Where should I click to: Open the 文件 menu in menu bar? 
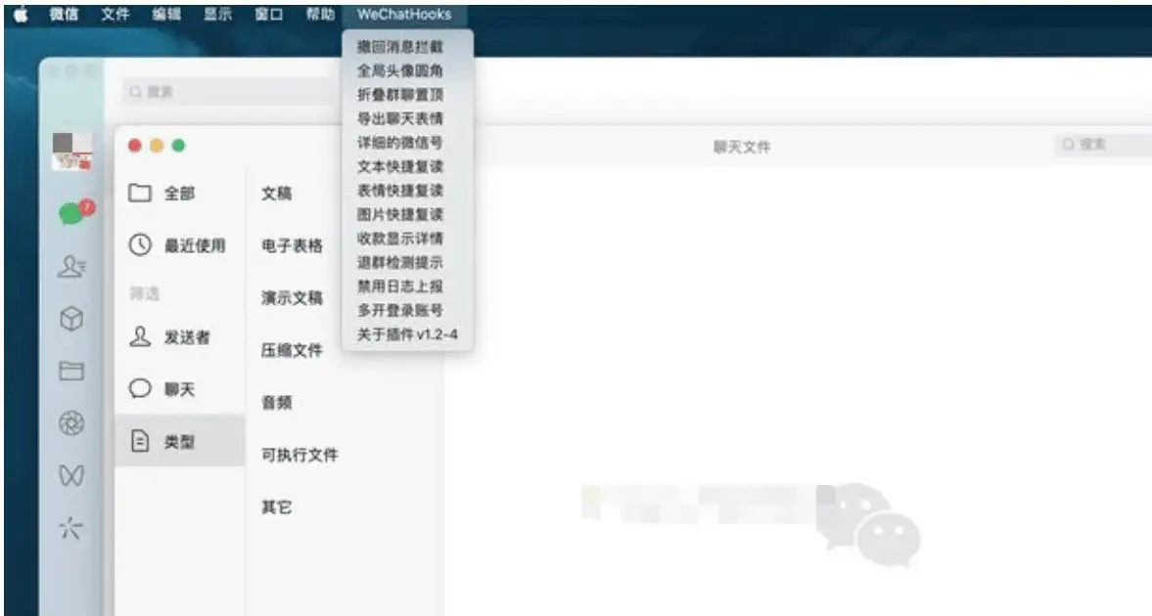pyautogui.click(x=115, y=14)
